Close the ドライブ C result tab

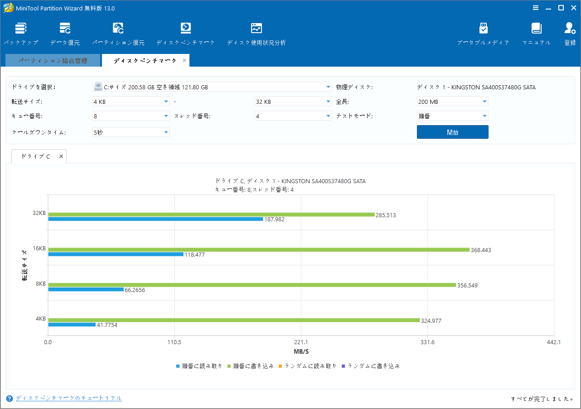click(x=61, y=156)
